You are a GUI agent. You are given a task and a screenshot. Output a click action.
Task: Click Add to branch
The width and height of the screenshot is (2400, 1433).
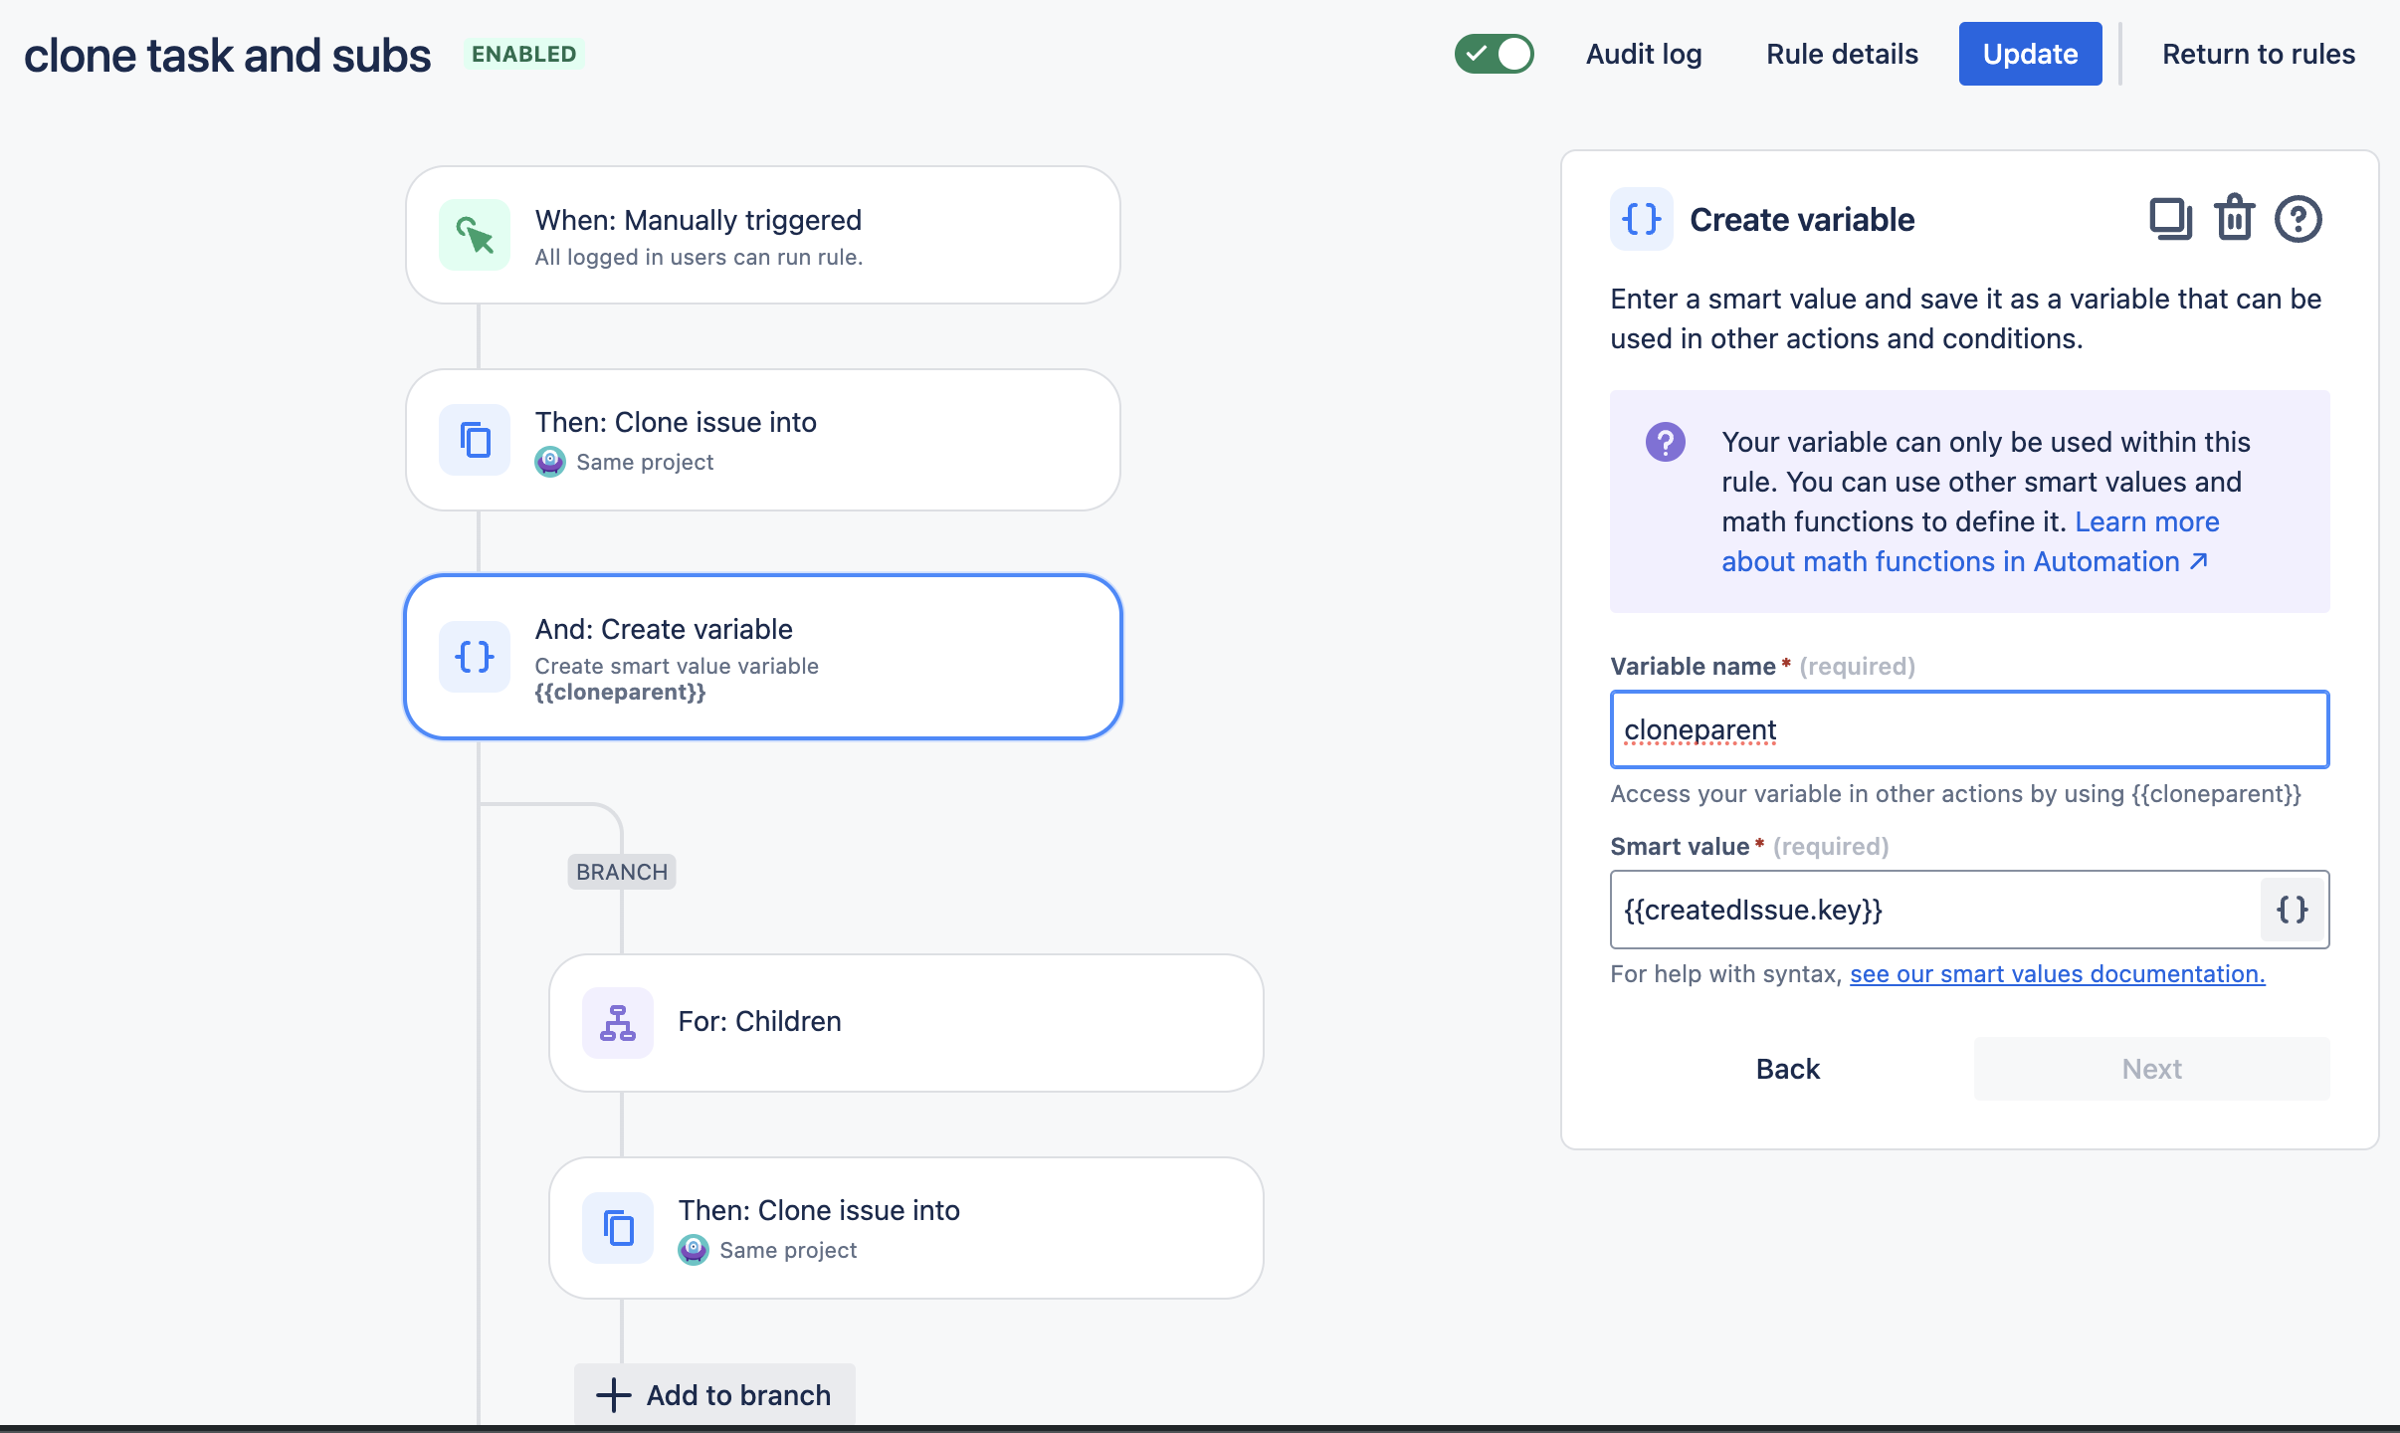click(714, 1394)
